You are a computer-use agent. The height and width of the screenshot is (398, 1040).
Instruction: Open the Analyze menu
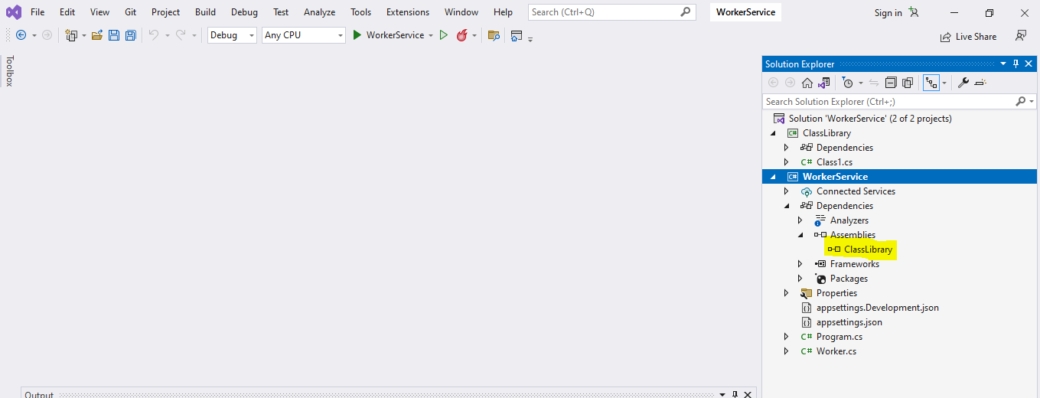(x=319, y=12)
